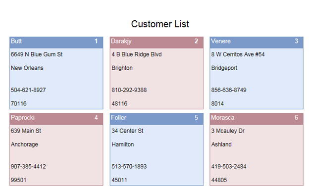Viewport: 311px width, 191px height.
Task: Click address 4 B Blue Ridge Blvd
Action: 137,54
